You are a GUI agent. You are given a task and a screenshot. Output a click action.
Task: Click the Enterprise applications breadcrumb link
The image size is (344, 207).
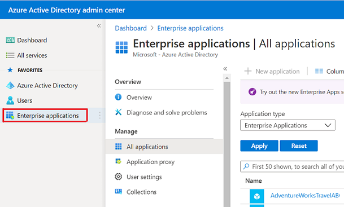coord(190,28)
